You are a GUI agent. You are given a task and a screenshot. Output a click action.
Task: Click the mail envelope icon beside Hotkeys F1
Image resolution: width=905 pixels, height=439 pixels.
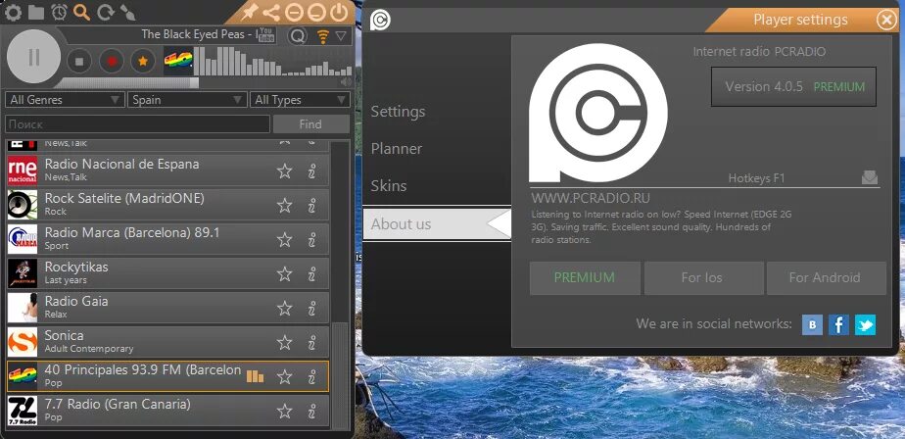(x=869, y=177)
